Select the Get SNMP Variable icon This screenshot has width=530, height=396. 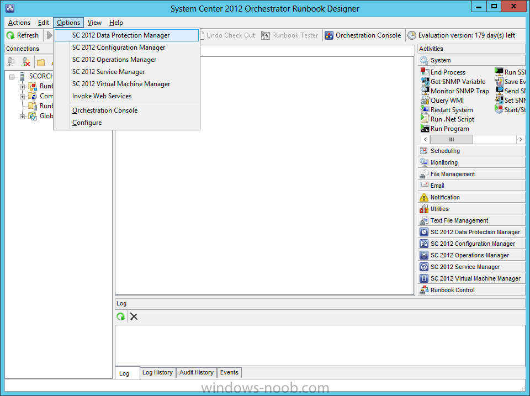click(425, 82)
